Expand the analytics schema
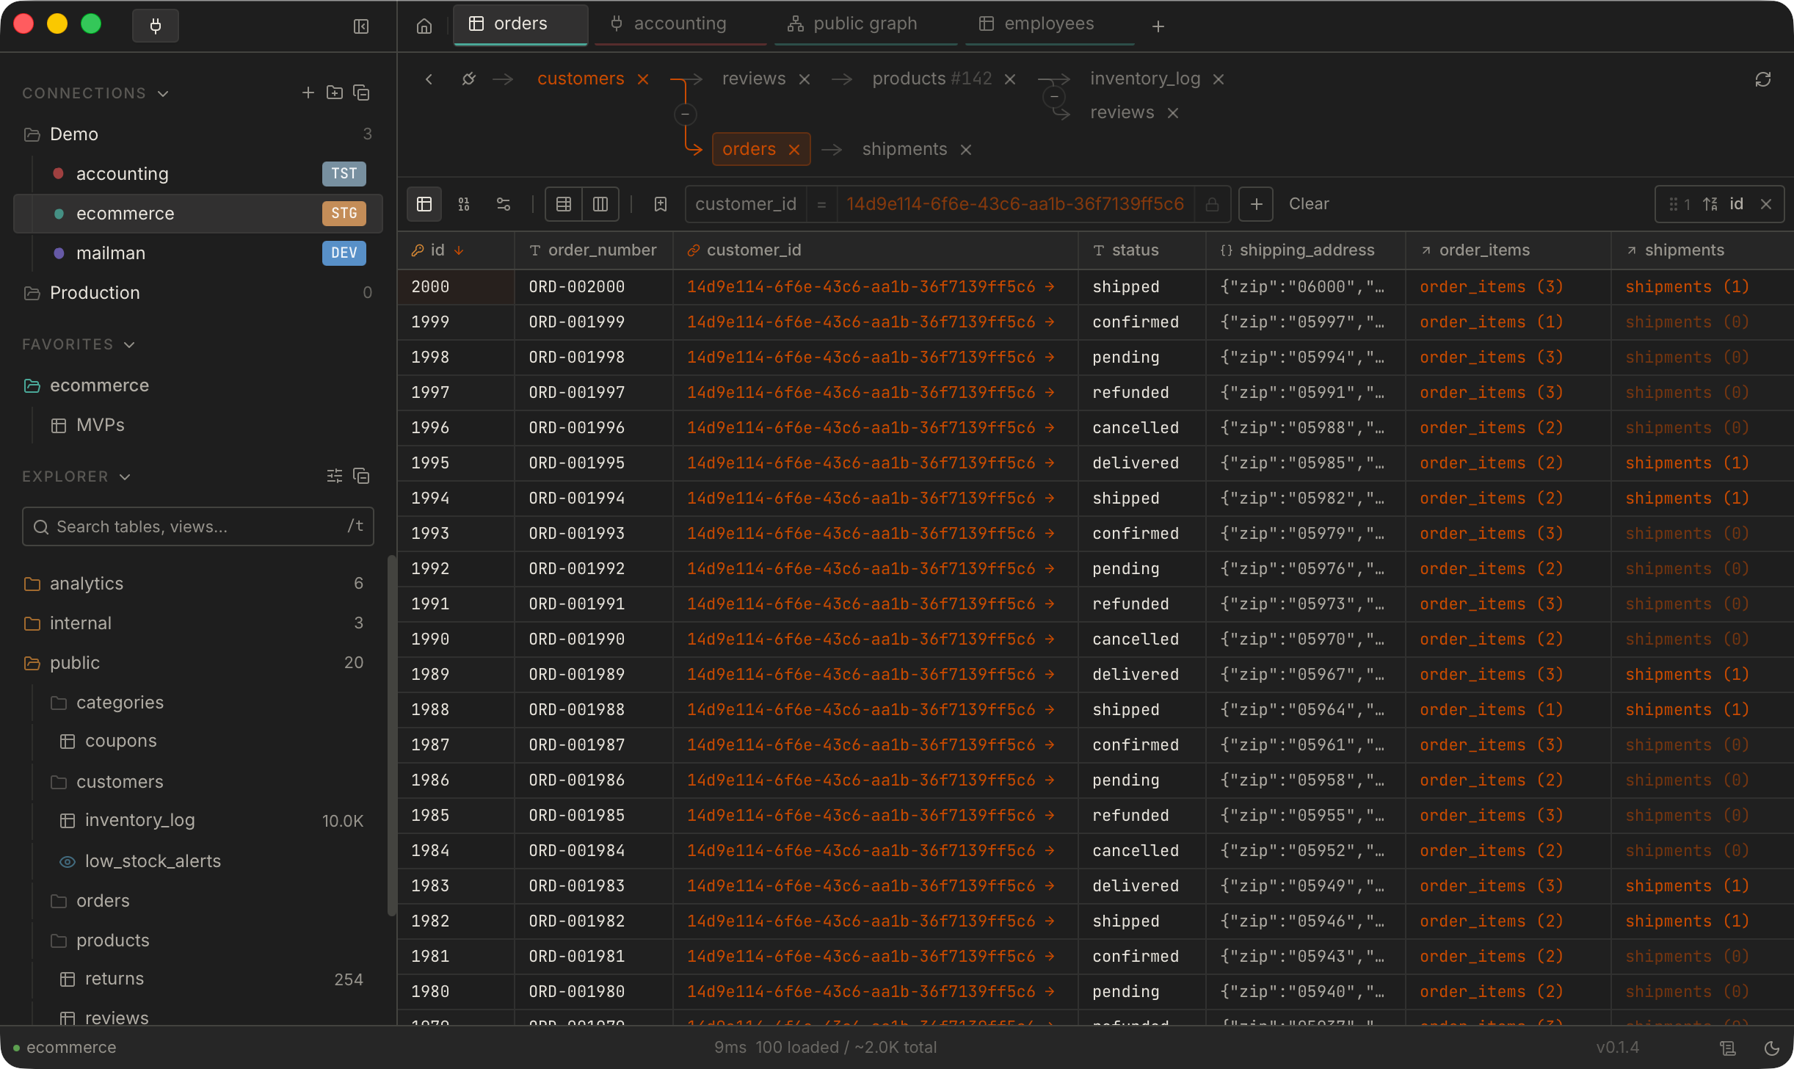 pyautogui.click(x=198, y=584)
